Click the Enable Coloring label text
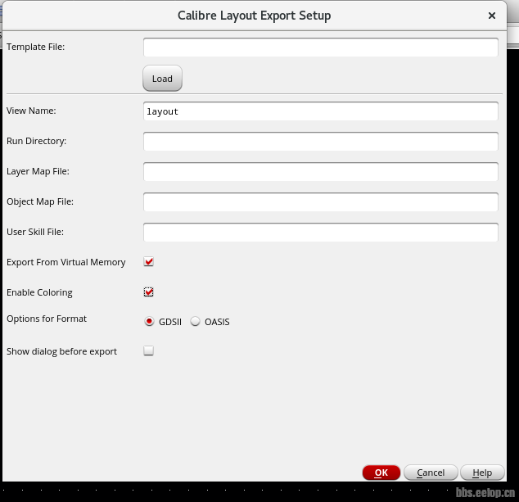 click(x=39, y=292)
